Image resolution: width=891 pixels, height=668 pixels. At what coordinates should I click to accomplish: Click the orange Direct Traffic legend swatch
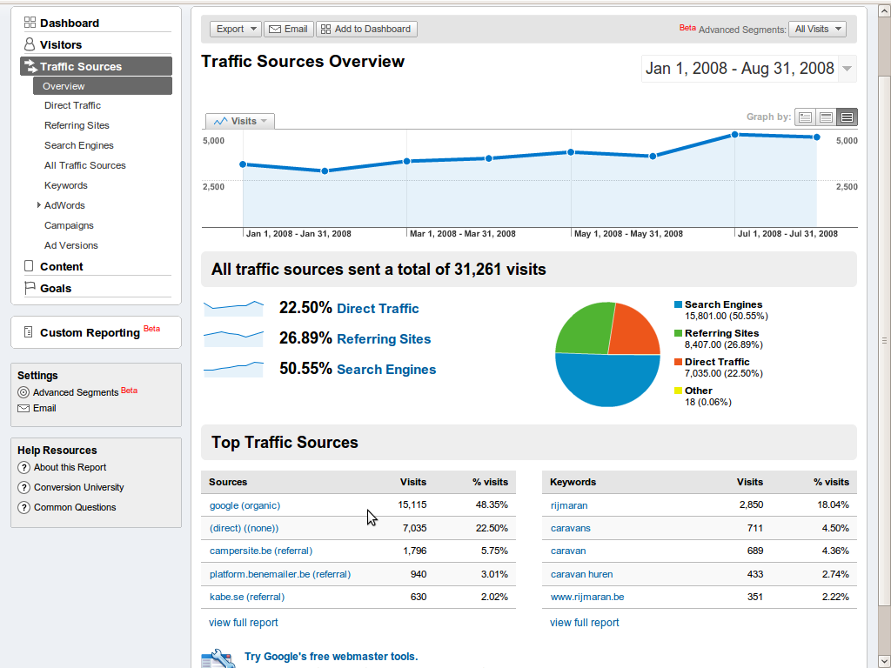coord(678,362)
